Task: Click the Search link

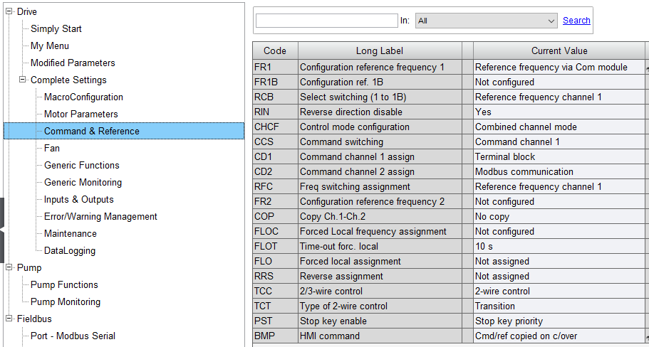Action: pyautogui.click(x=576, y=20)
